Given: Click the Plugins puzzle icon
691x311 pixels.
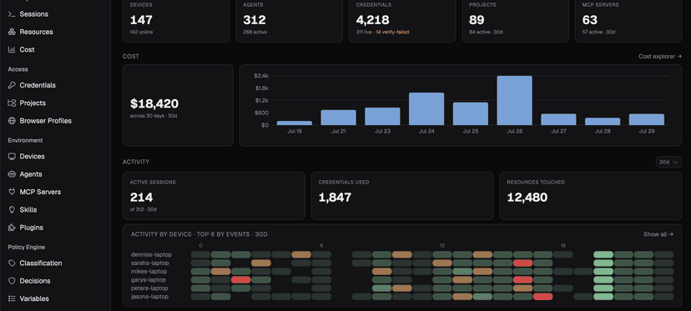Looking at the screenshot, I should point(12,228).
